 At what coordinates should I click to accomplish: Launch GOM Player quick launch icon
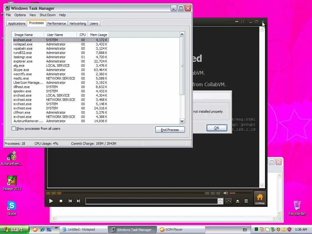click(x=35, y=229)
